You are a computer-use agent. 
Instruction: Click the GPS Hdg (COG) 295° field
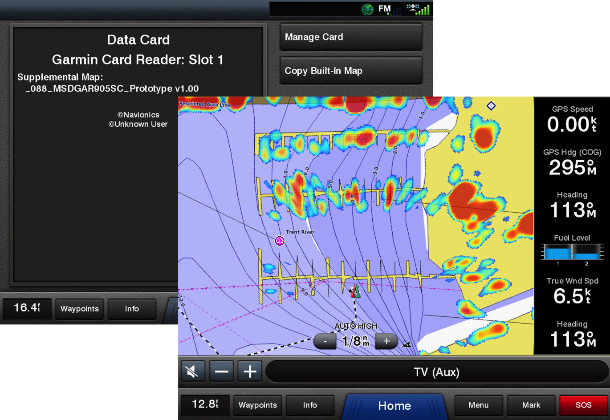click(572, 162)
